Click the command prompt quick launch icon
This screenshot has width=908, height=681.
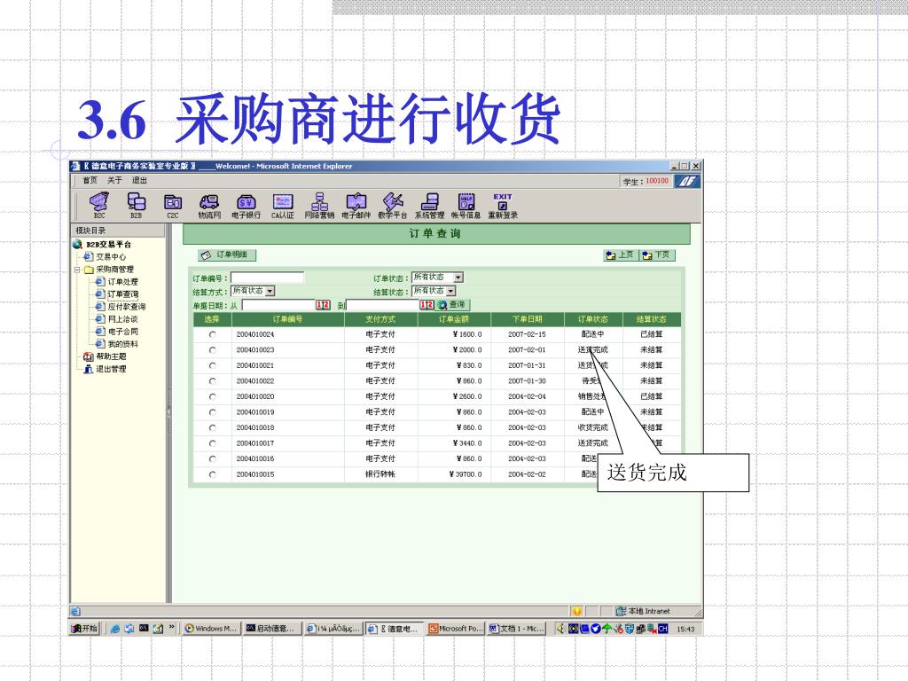[x=144, y=629]
